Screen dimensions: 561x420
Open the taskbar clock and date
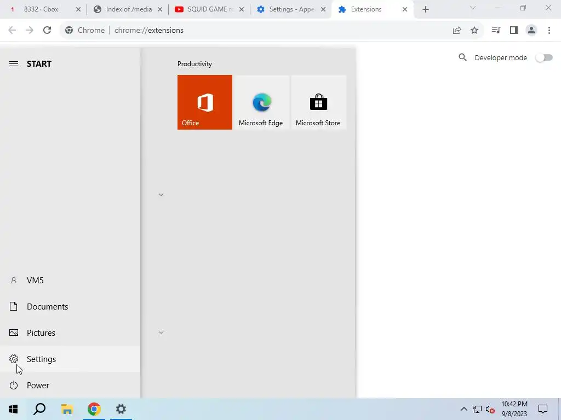pyautogui.click(x=514, y=409)
